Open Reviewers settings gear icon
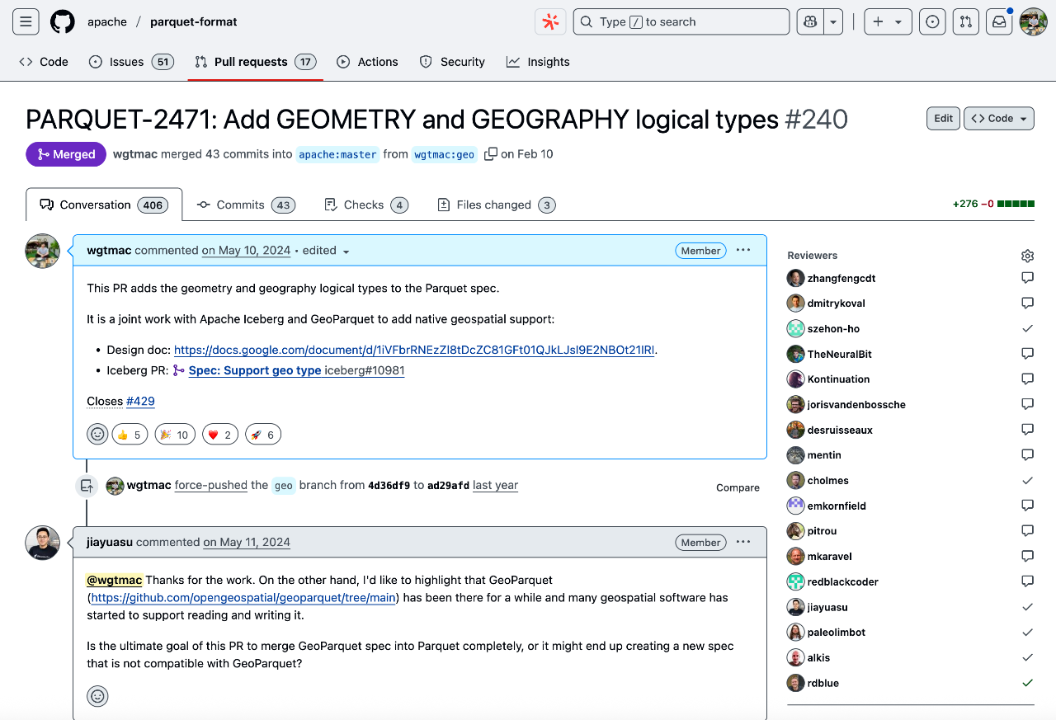Image resolution: width=1056 pixels, height=720 pixels. click(x=1027, y=256)
